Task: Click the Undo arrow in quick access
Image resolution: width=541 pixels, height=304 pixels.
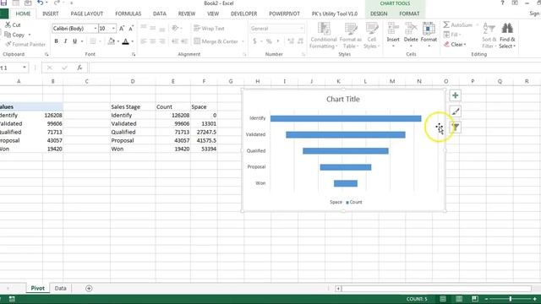Action: click(40, 3)
